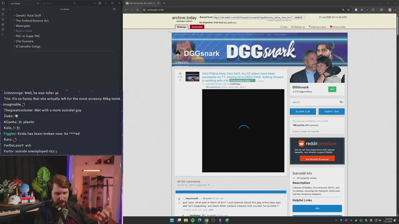Image resolution: width=399 pixels, height=224 pixels.
Task: Toggle the Obsidian left sidebar icon
Action: coord(3,3)
